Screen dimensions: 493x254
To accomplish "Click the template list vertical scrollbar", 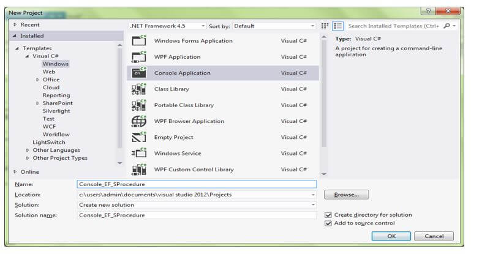I will click(324, 94).
